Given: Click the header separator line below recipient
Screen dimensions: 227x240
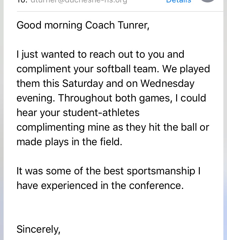Looking at the screenshot, I should (120, 11).
